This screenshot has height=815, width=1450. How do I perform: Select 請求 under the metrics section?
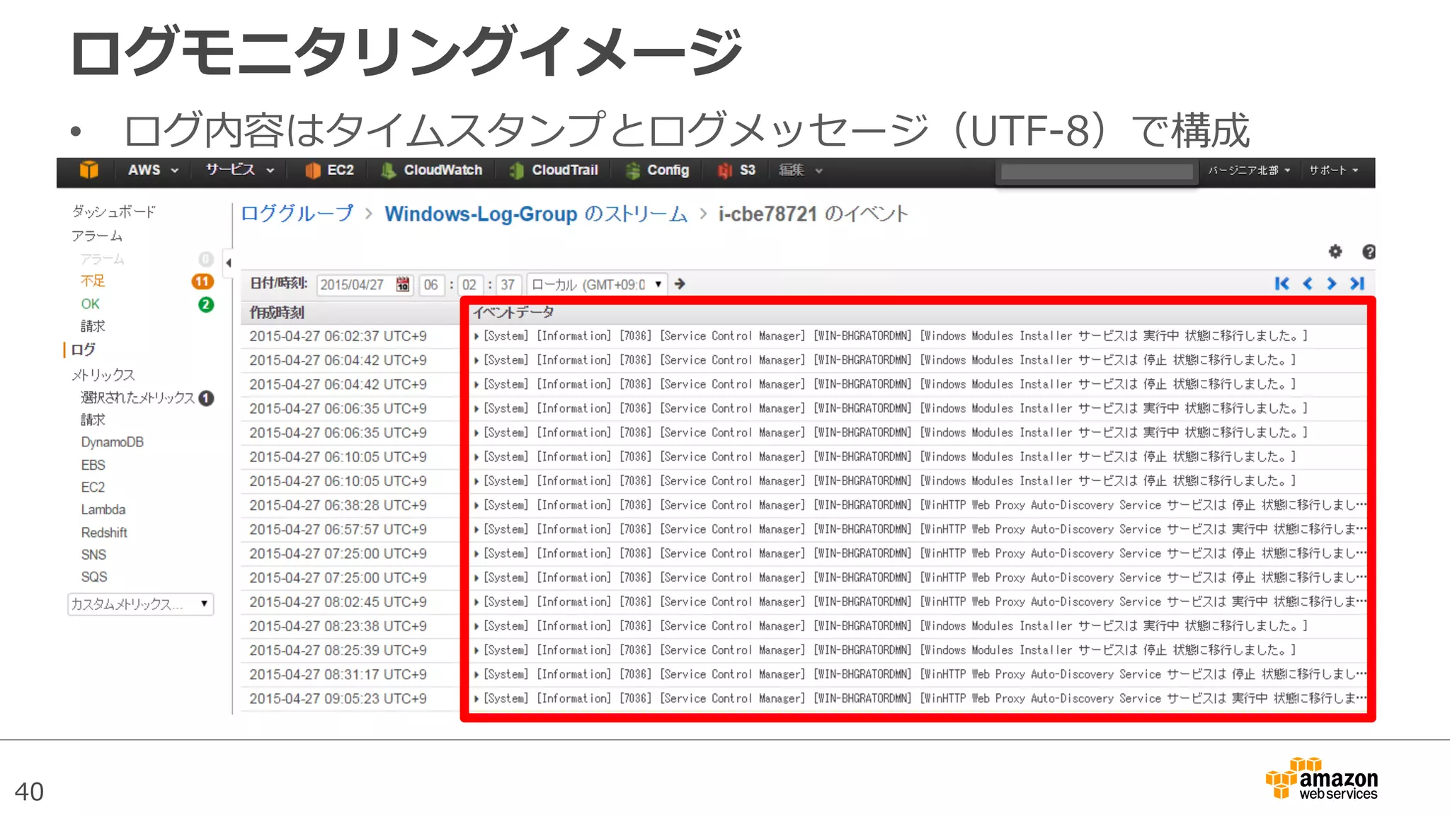click(x=93, y=420)
